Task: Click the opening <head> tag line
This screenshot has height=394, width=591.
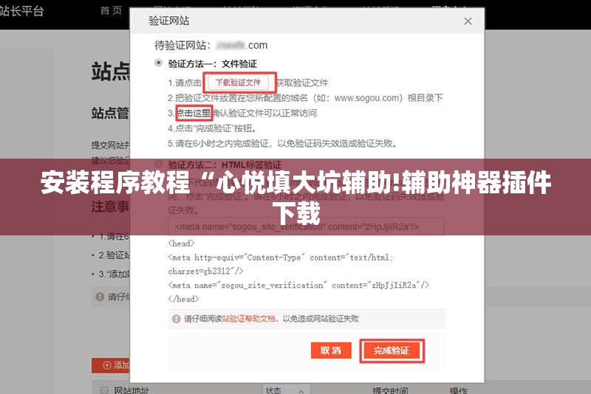Action: click(x=181, y=243)
